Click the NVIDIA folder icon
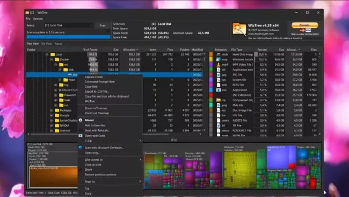 coord(57,125)
